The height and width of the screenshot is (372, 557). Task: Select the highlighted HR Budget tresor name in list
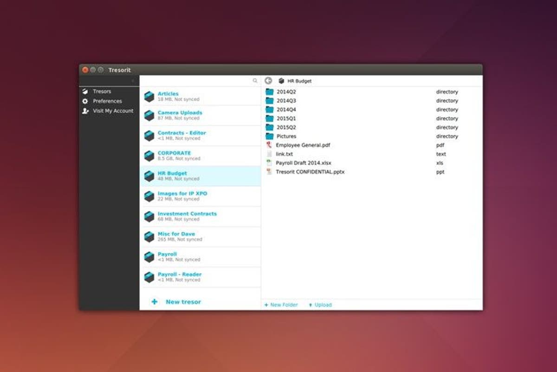[x=172, y=173]
